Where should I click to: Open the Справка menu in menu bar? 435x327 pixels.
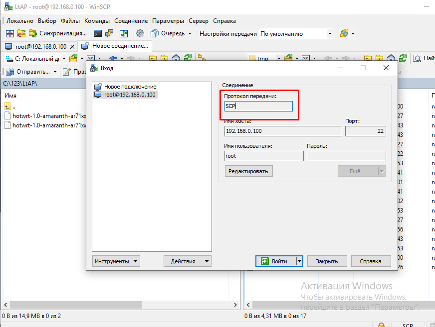click(224, 21)
